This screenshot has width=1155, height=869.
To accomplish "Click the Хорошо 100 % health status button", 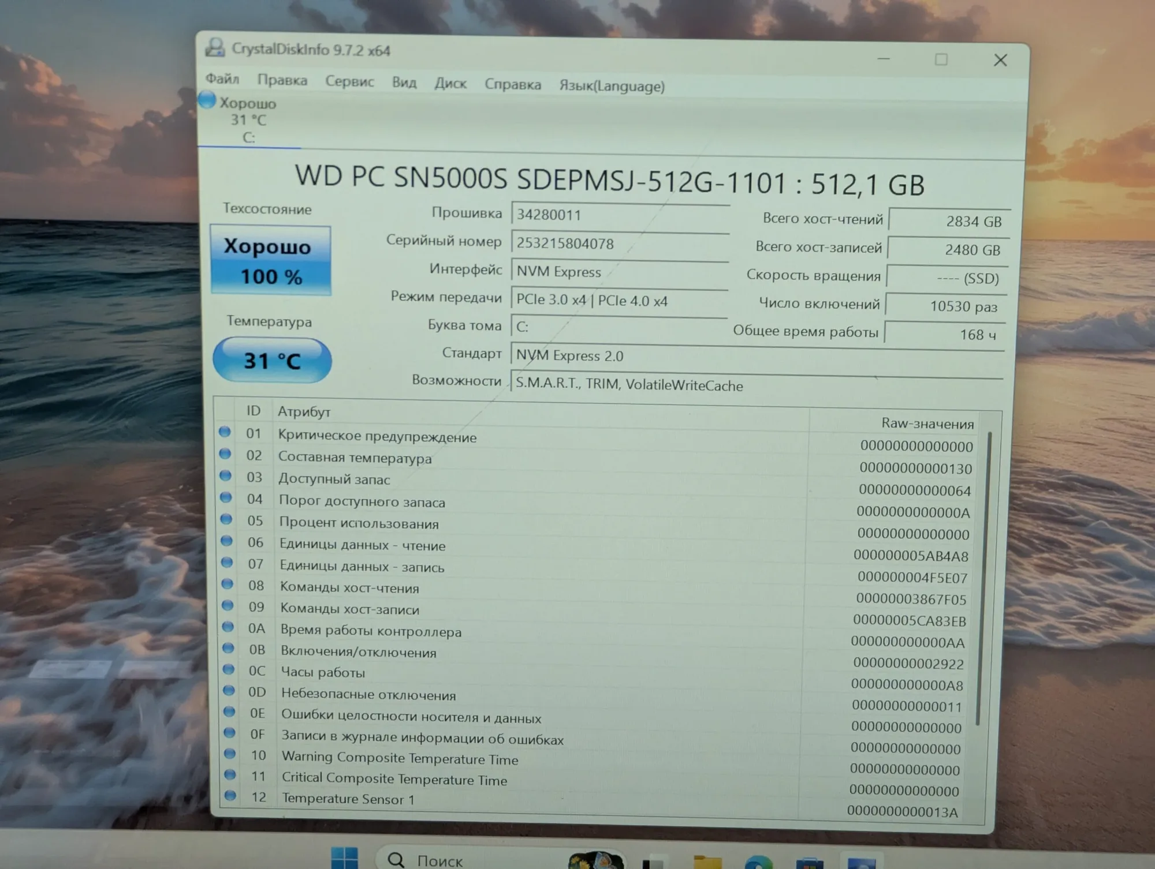I will 271,261.
